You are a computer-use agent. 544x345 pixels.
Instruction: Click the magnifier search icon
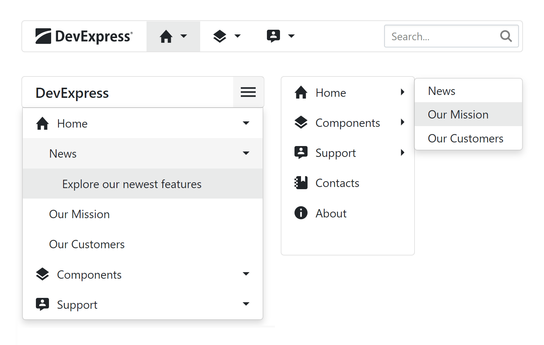coord(506,36)
